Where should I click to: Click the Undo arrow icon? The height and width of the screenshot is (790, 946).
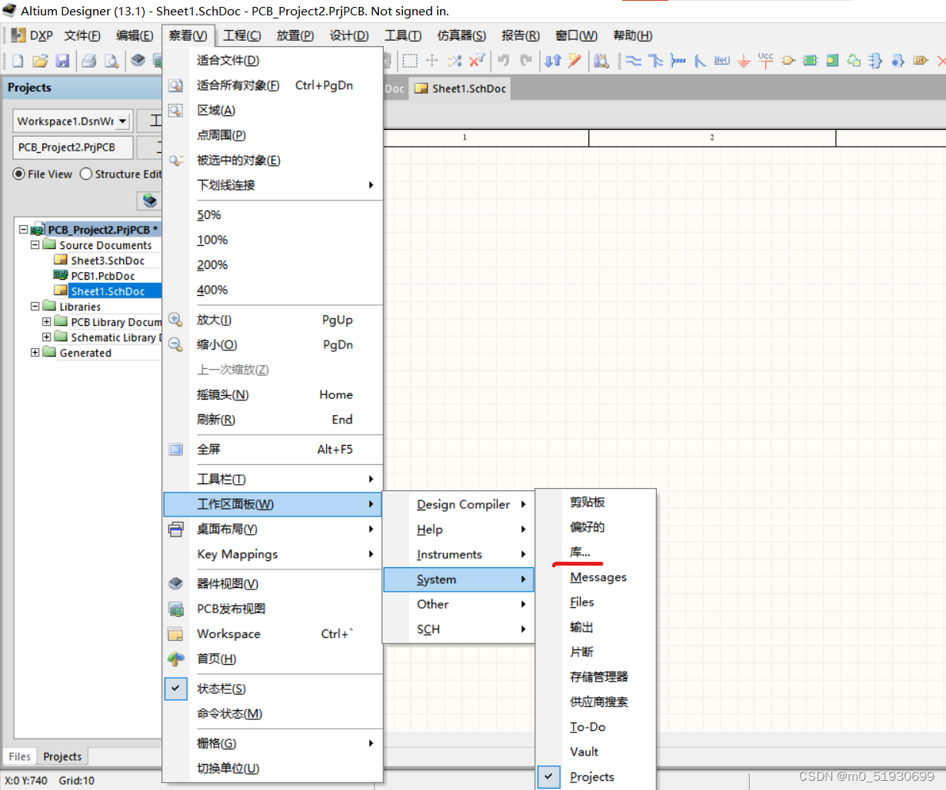504,61
